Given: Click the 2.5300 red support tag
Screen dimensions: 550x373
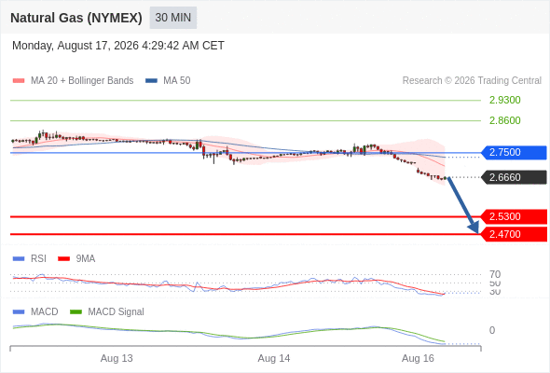Looking at the screenshot, I should (514, 217).
